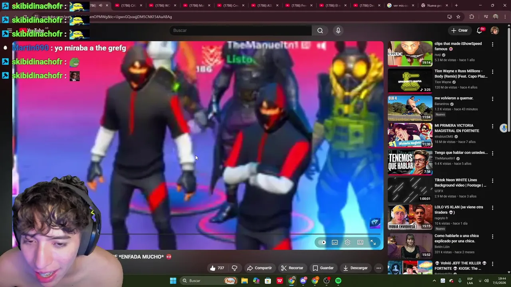Screen dimensions: 511x287
Task: Click the Compartir button
Action: pyautogui.click(x=259, y=268)
